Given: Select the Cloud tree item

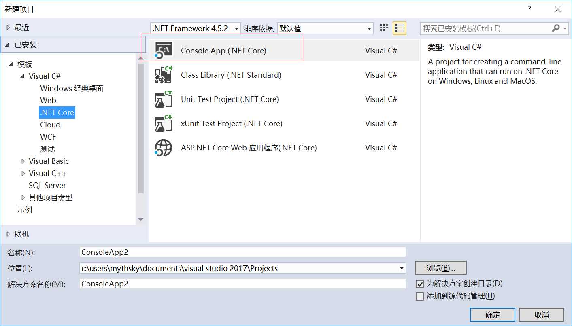Looking at the screenshot, I should point(50,125).
